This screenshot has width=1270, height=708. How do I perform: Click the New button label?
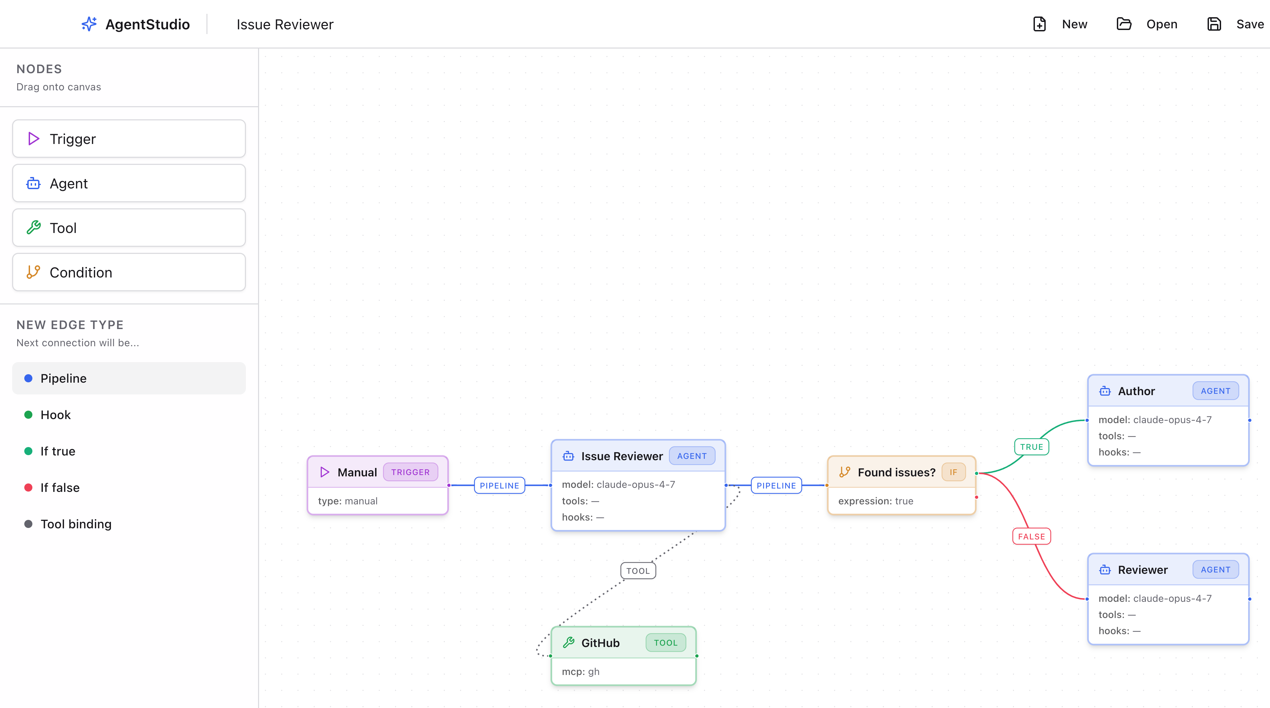point(1074,24)
